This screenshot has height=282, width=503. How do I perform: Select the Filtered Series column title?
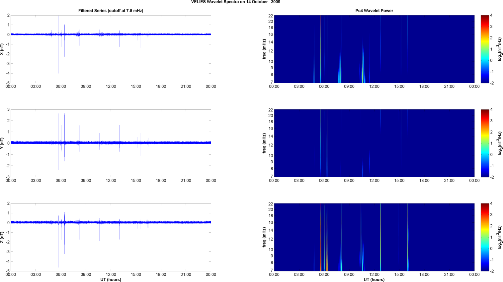(111, 11)
